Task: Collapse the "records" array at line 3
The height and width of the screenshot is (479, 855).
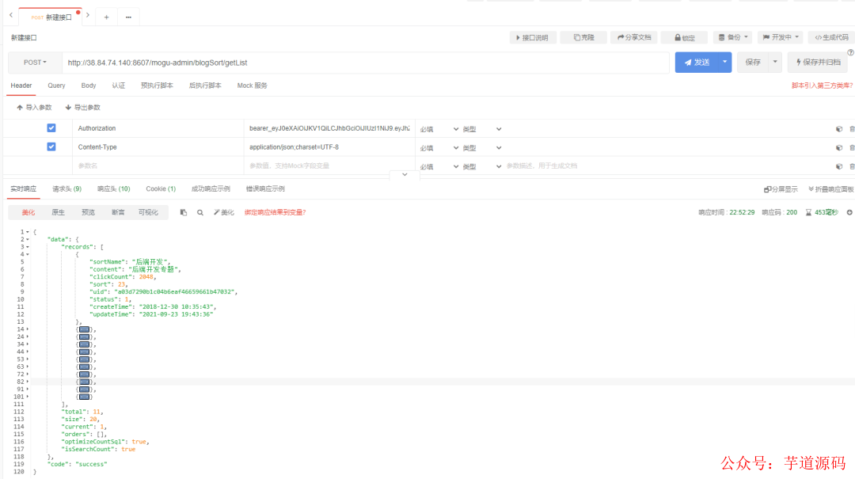Action: pyautogui.click(x=27, y=247)
